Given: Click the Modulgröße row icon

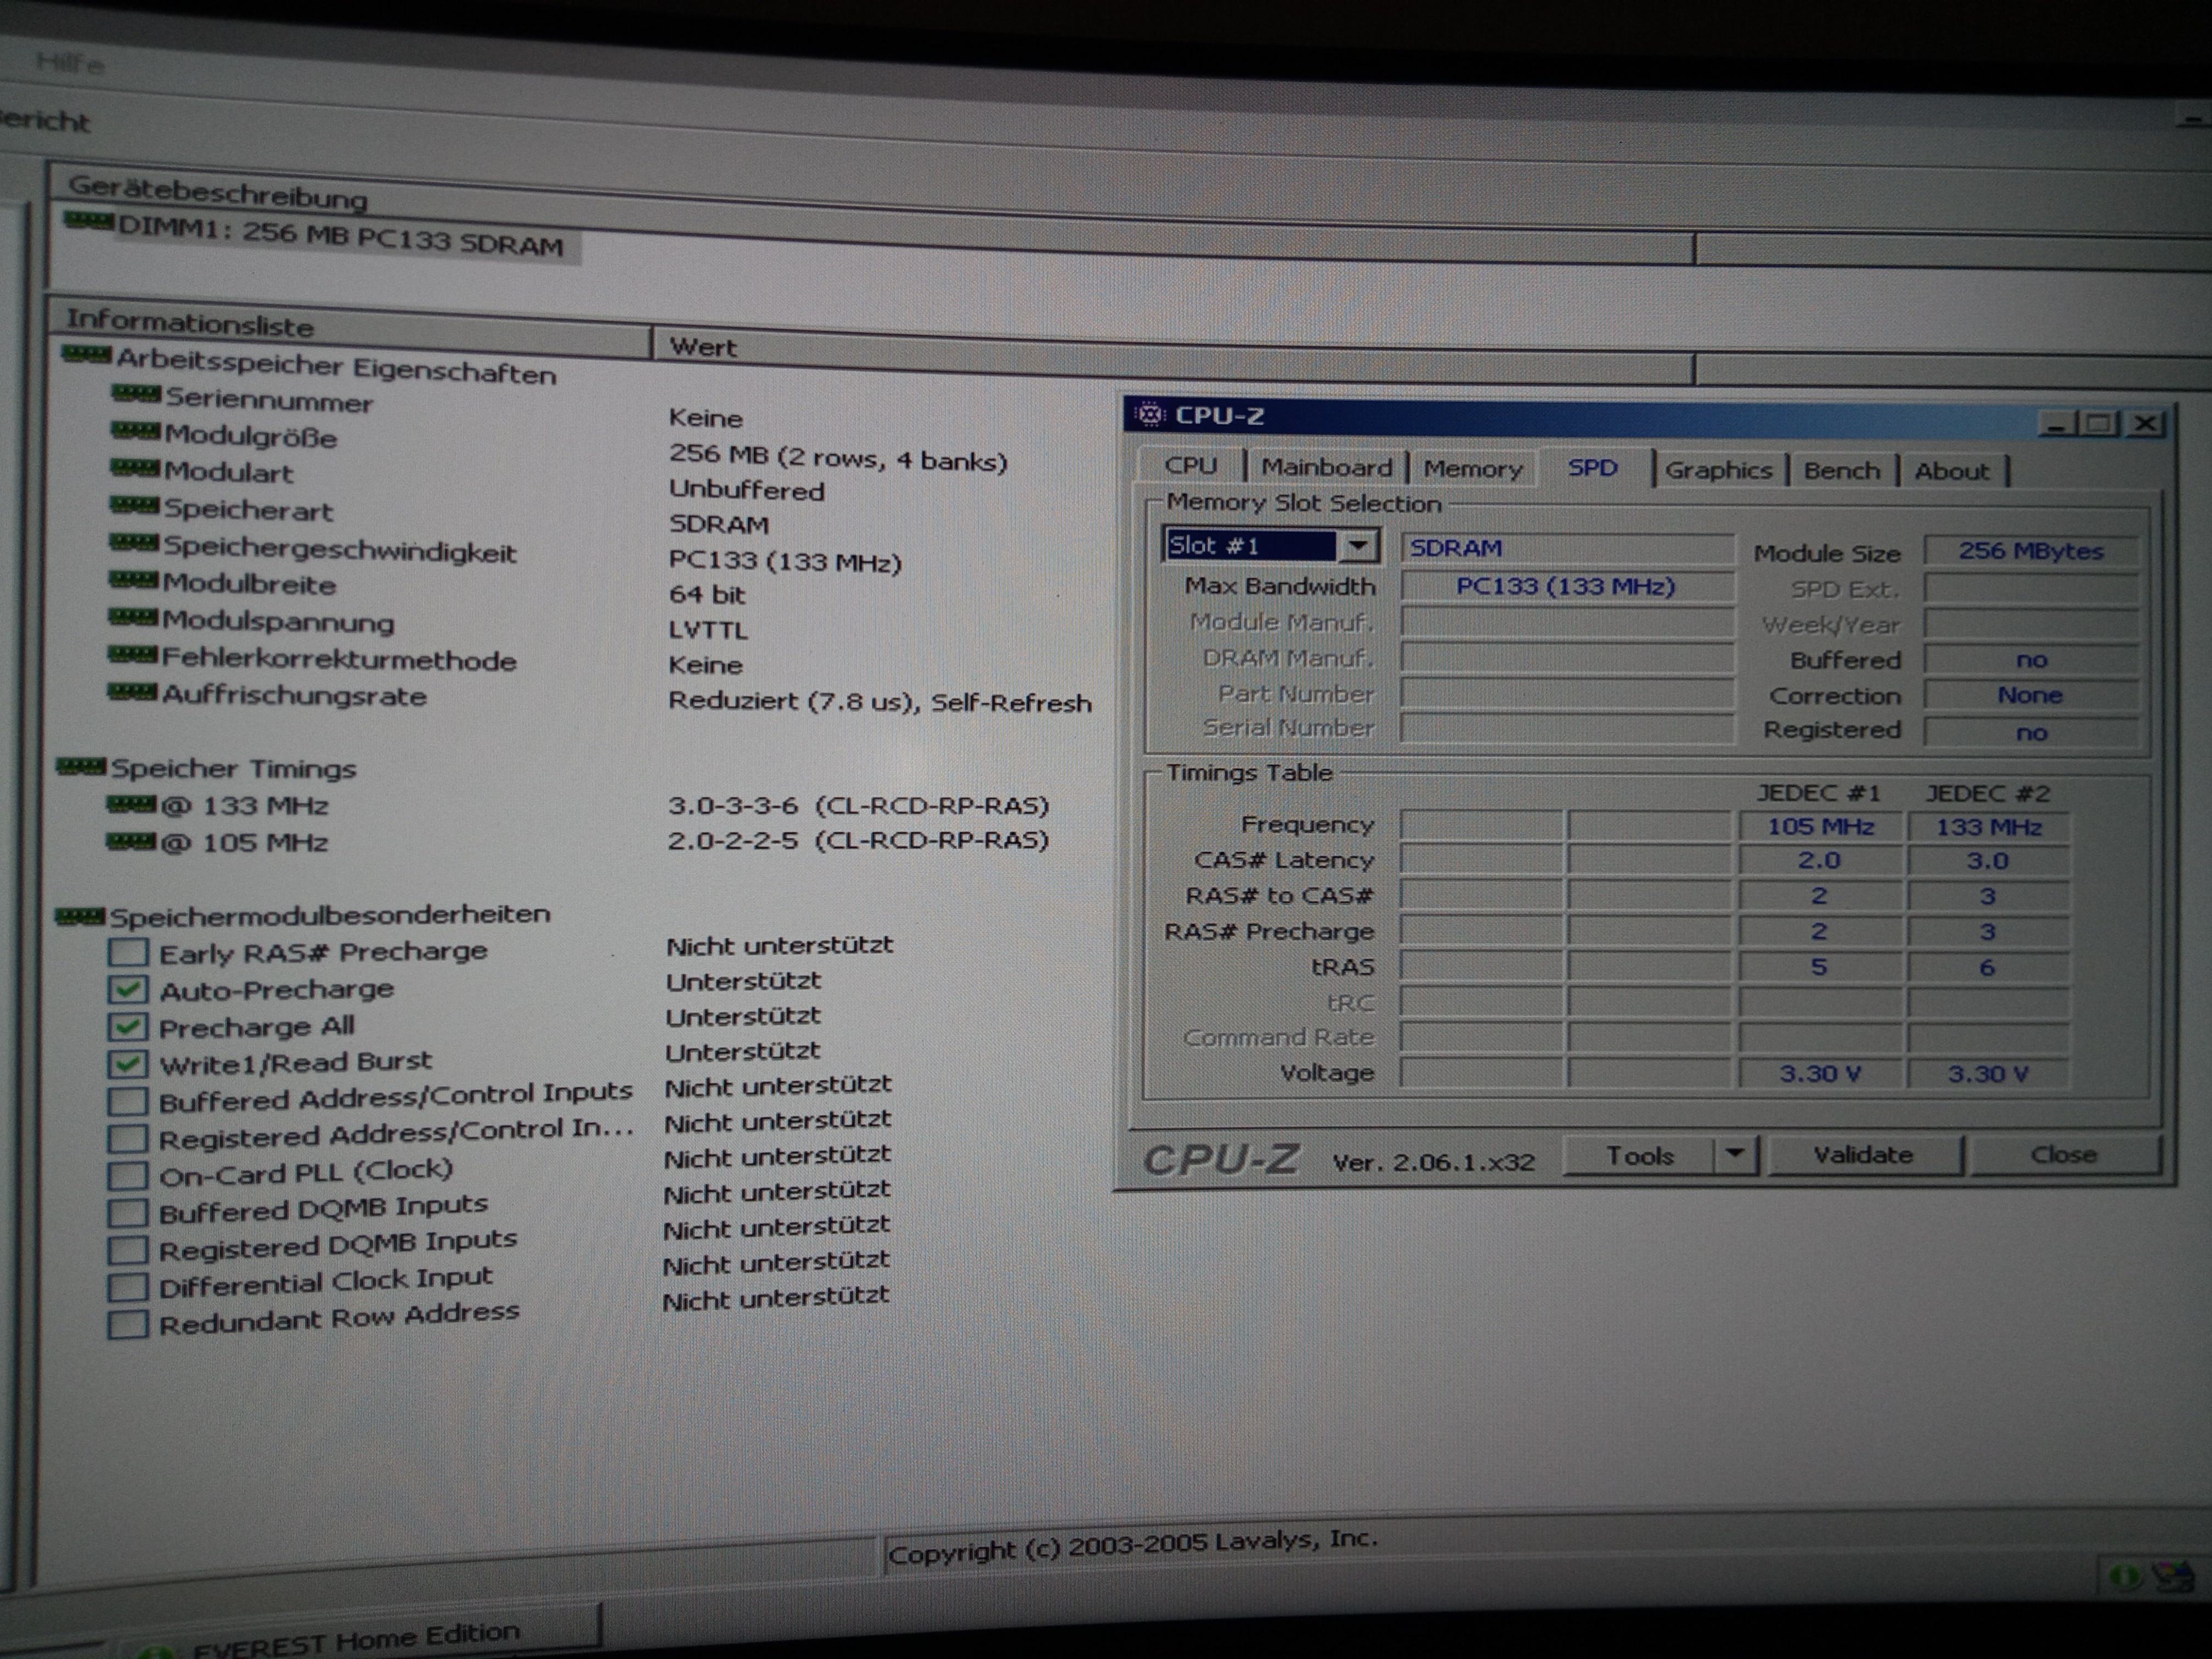Looking at the screenshot, I should click(x=135, y=432).
